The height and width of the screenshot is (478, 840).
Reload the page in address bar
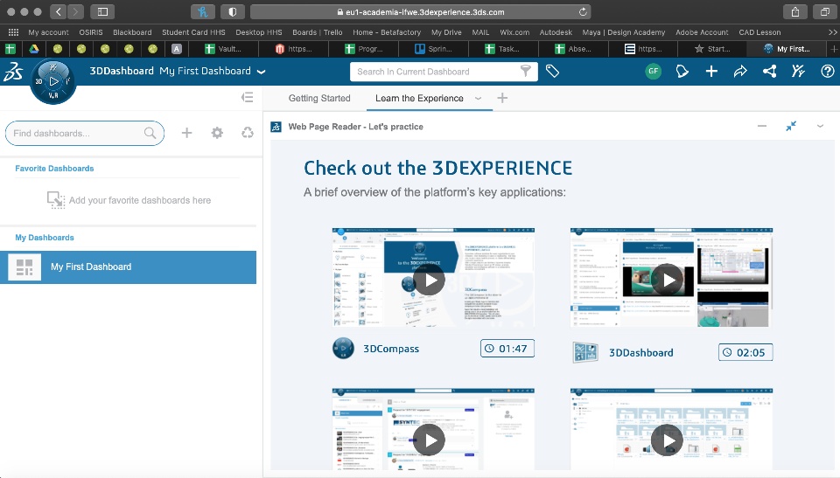click(583, 11)
